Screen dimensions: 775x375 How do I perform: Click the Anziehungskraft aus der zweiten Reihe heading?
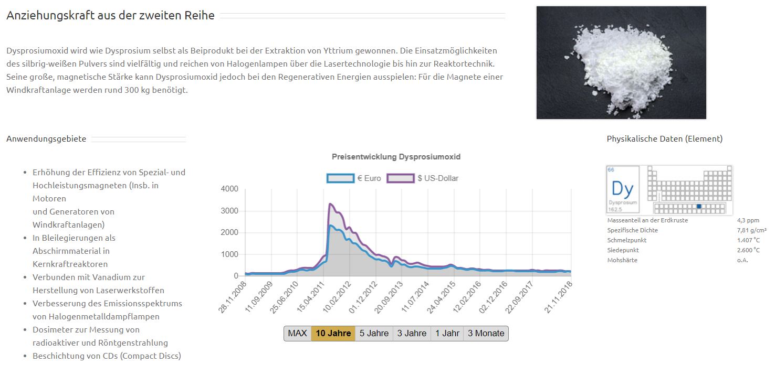click(110, 16)
